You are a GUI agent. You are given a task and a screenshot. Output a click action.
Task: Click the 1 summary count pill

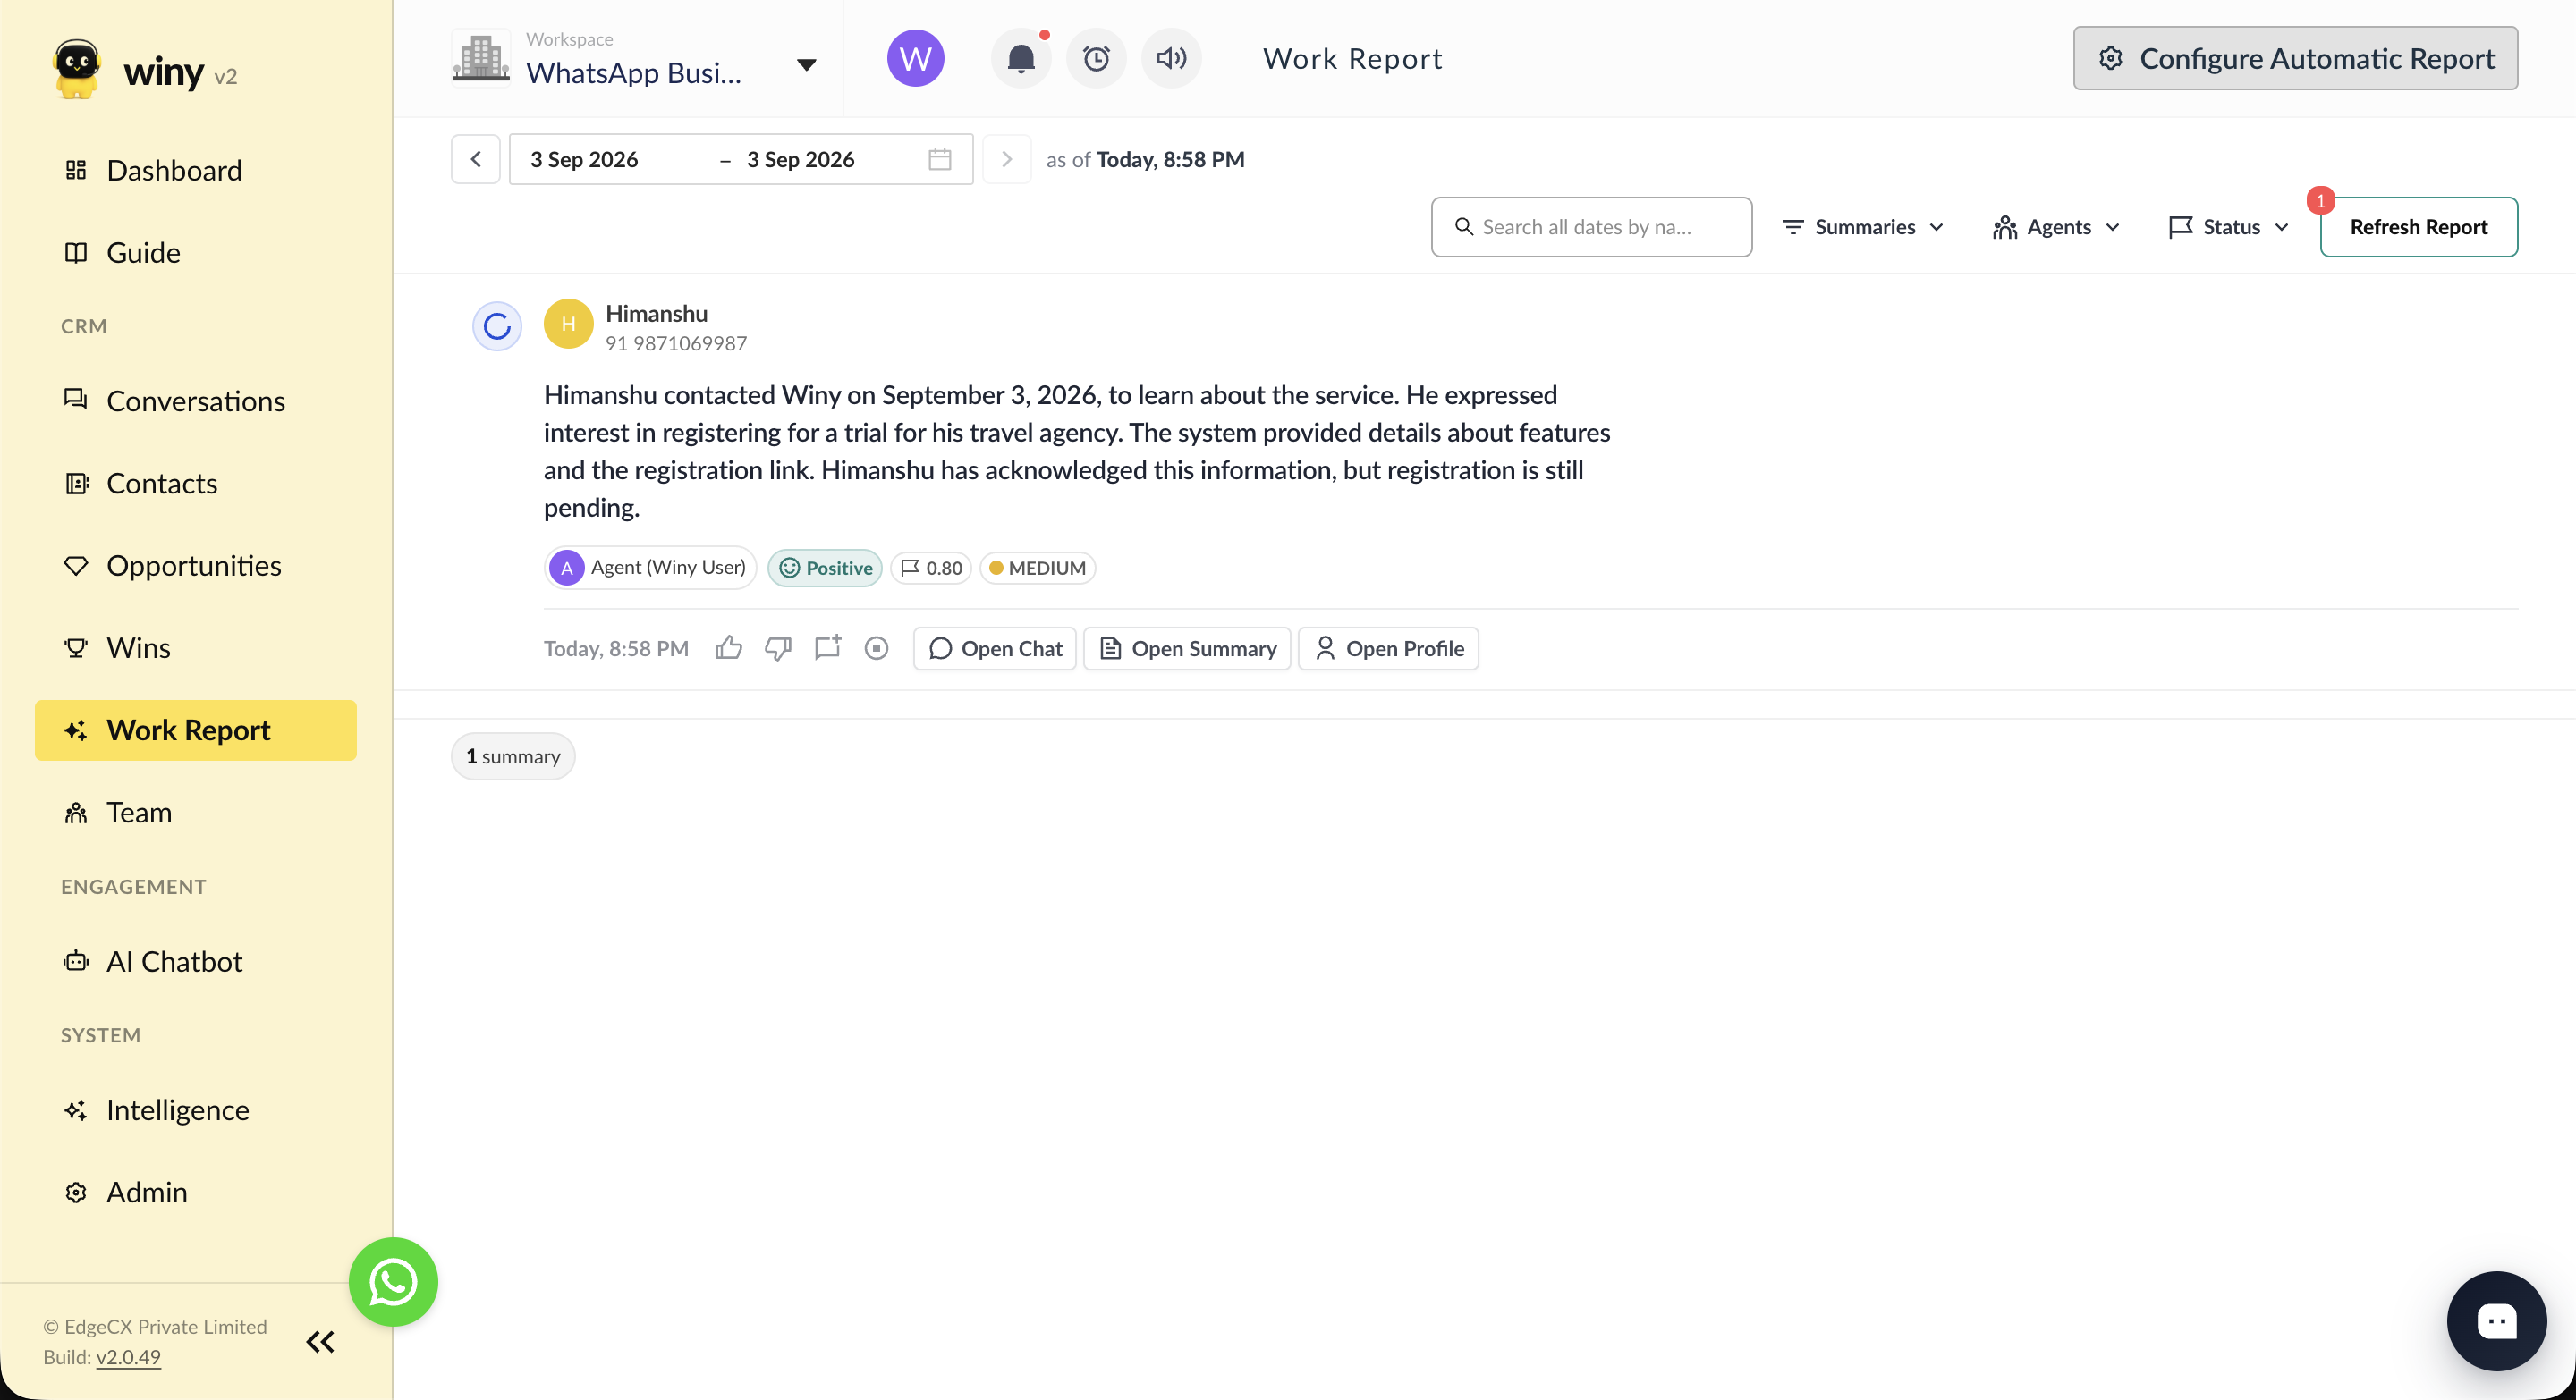point(513,756)
